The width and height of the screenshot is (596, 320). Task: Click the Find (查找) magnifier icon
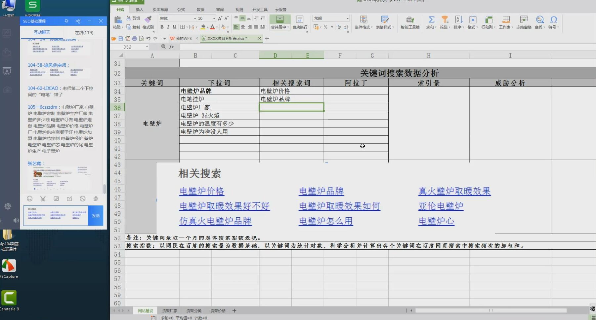(540, 19)
